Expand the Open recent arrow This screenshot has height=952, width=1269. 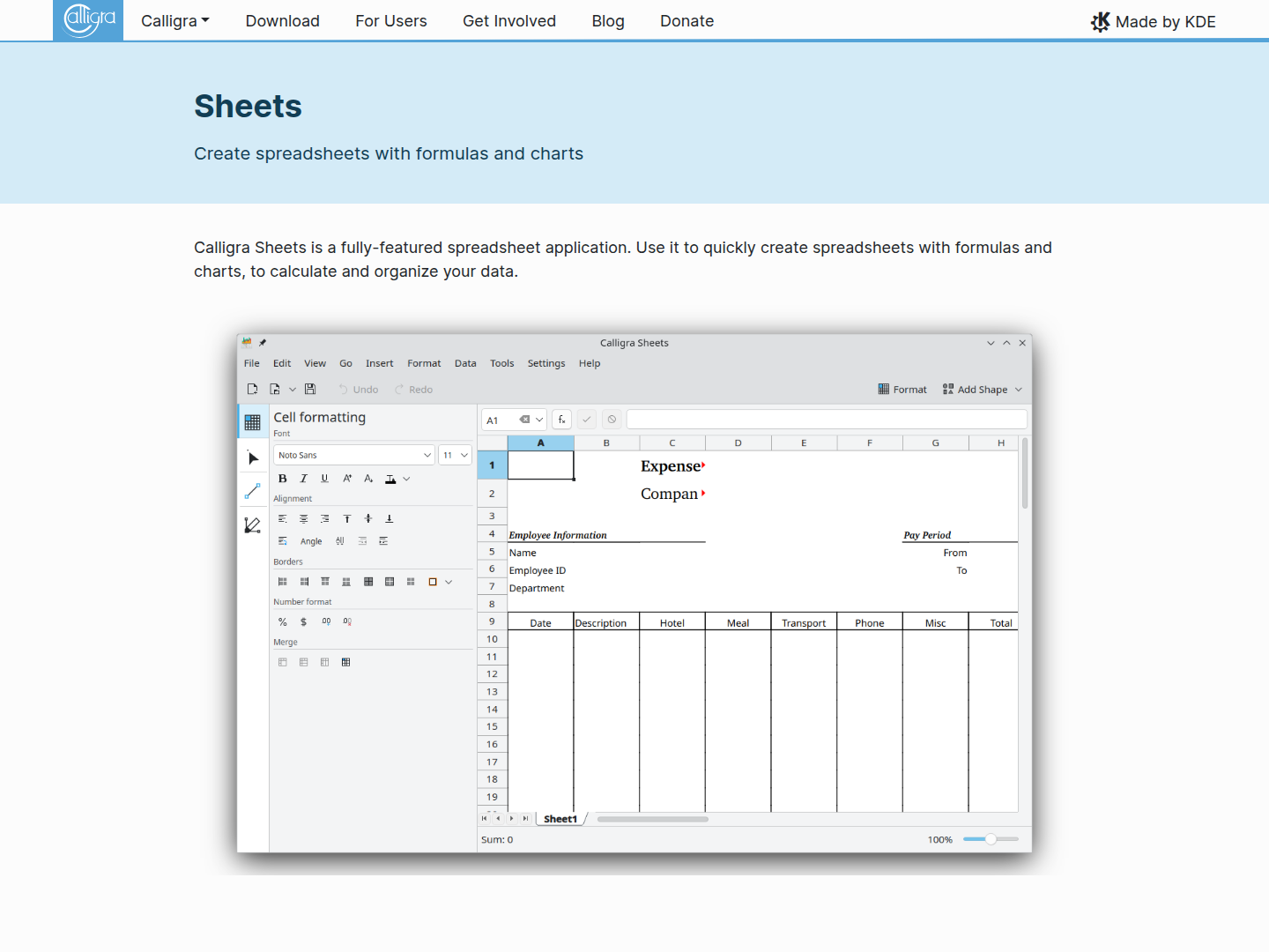pyautogui.click(x=293, y=389)
